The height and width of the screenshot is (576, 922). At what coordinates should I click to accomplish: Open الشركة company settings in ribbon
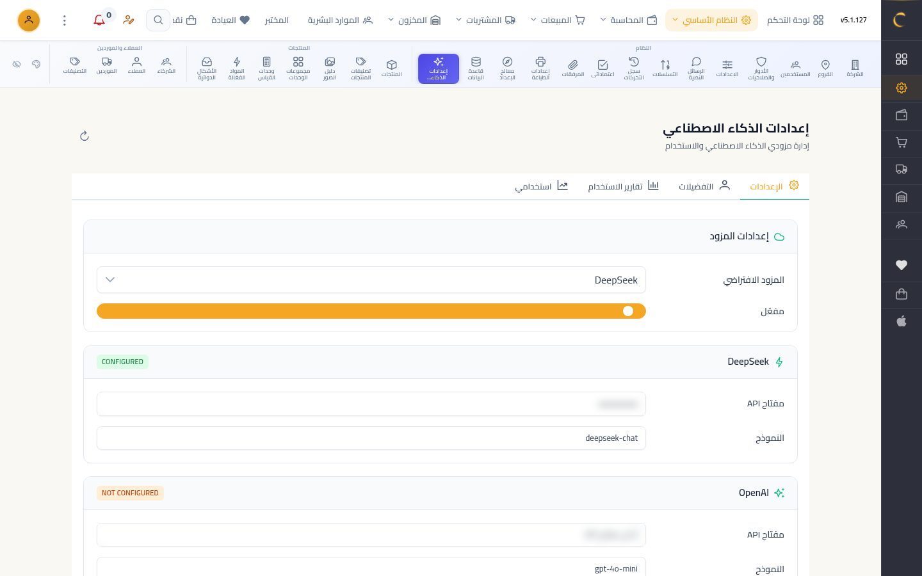click(x=855, y=68)
